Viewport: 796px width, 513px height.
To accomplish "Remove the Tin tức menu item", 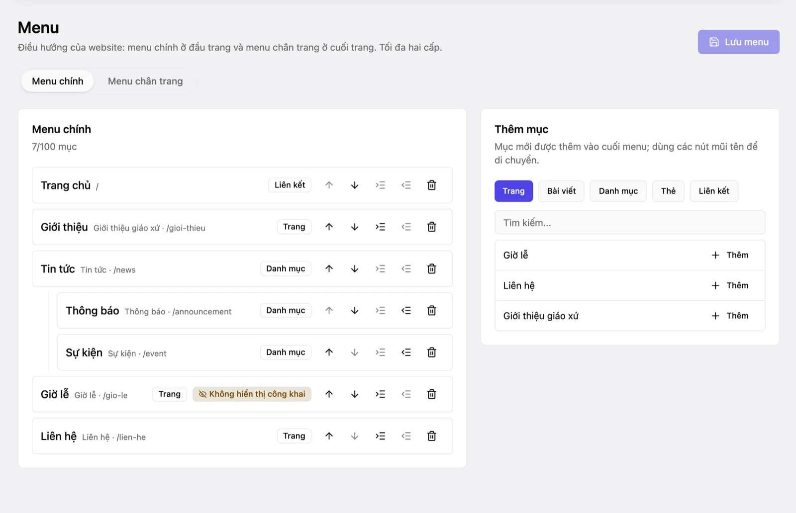I will click(432, 268).
